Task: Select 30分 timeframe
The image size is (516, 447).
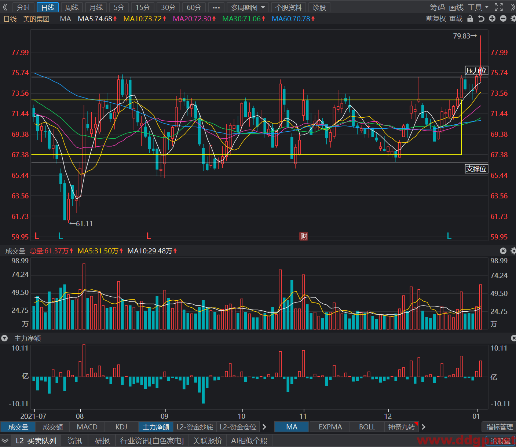Action: tap(168, 7)
